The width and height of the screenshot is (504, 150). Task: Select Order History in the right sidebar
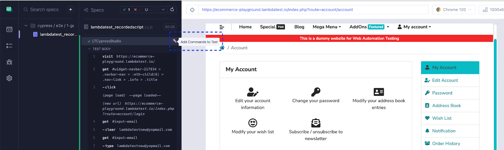pyautogui.click(x=450, y=143)
